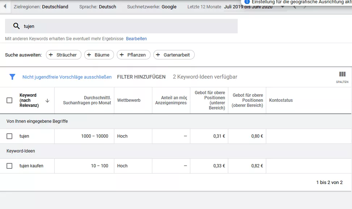Screen dimensions: 352x209
Task: Sort by the Wettbewerb column header
Action: 129,100
